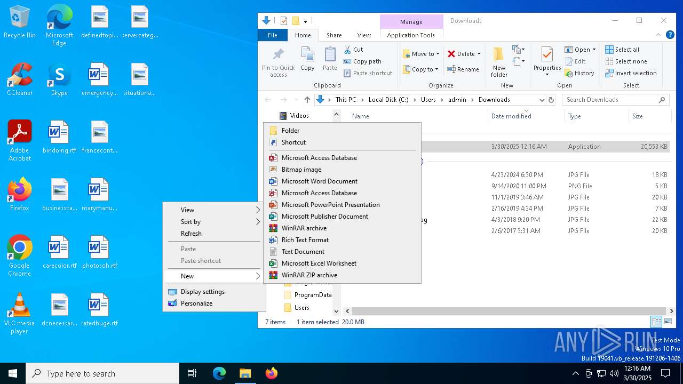Viewport: 683px width, 384px height.
Task: Create a new Shortcut from submenu
Action: (x=342, y=142)
